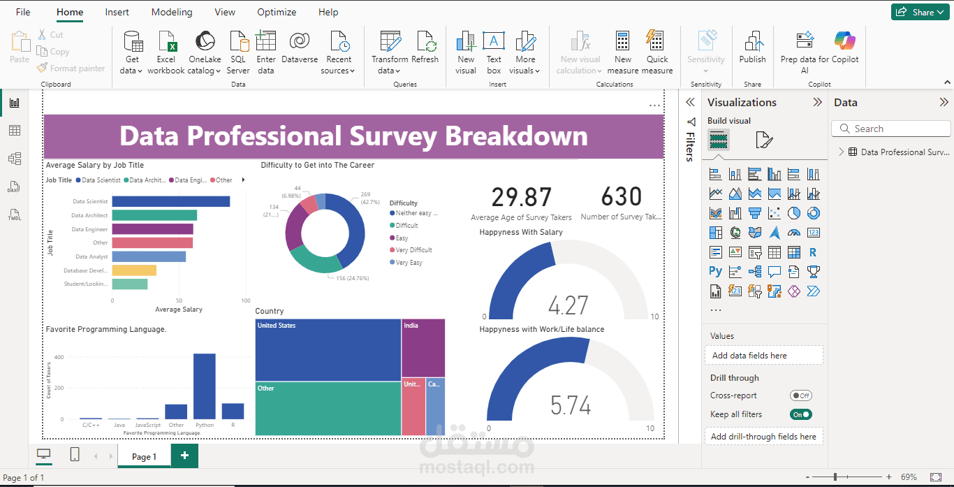Select the Donut chart visual icon
This screenshot has width=954, height=487.
tap(814, 213)
